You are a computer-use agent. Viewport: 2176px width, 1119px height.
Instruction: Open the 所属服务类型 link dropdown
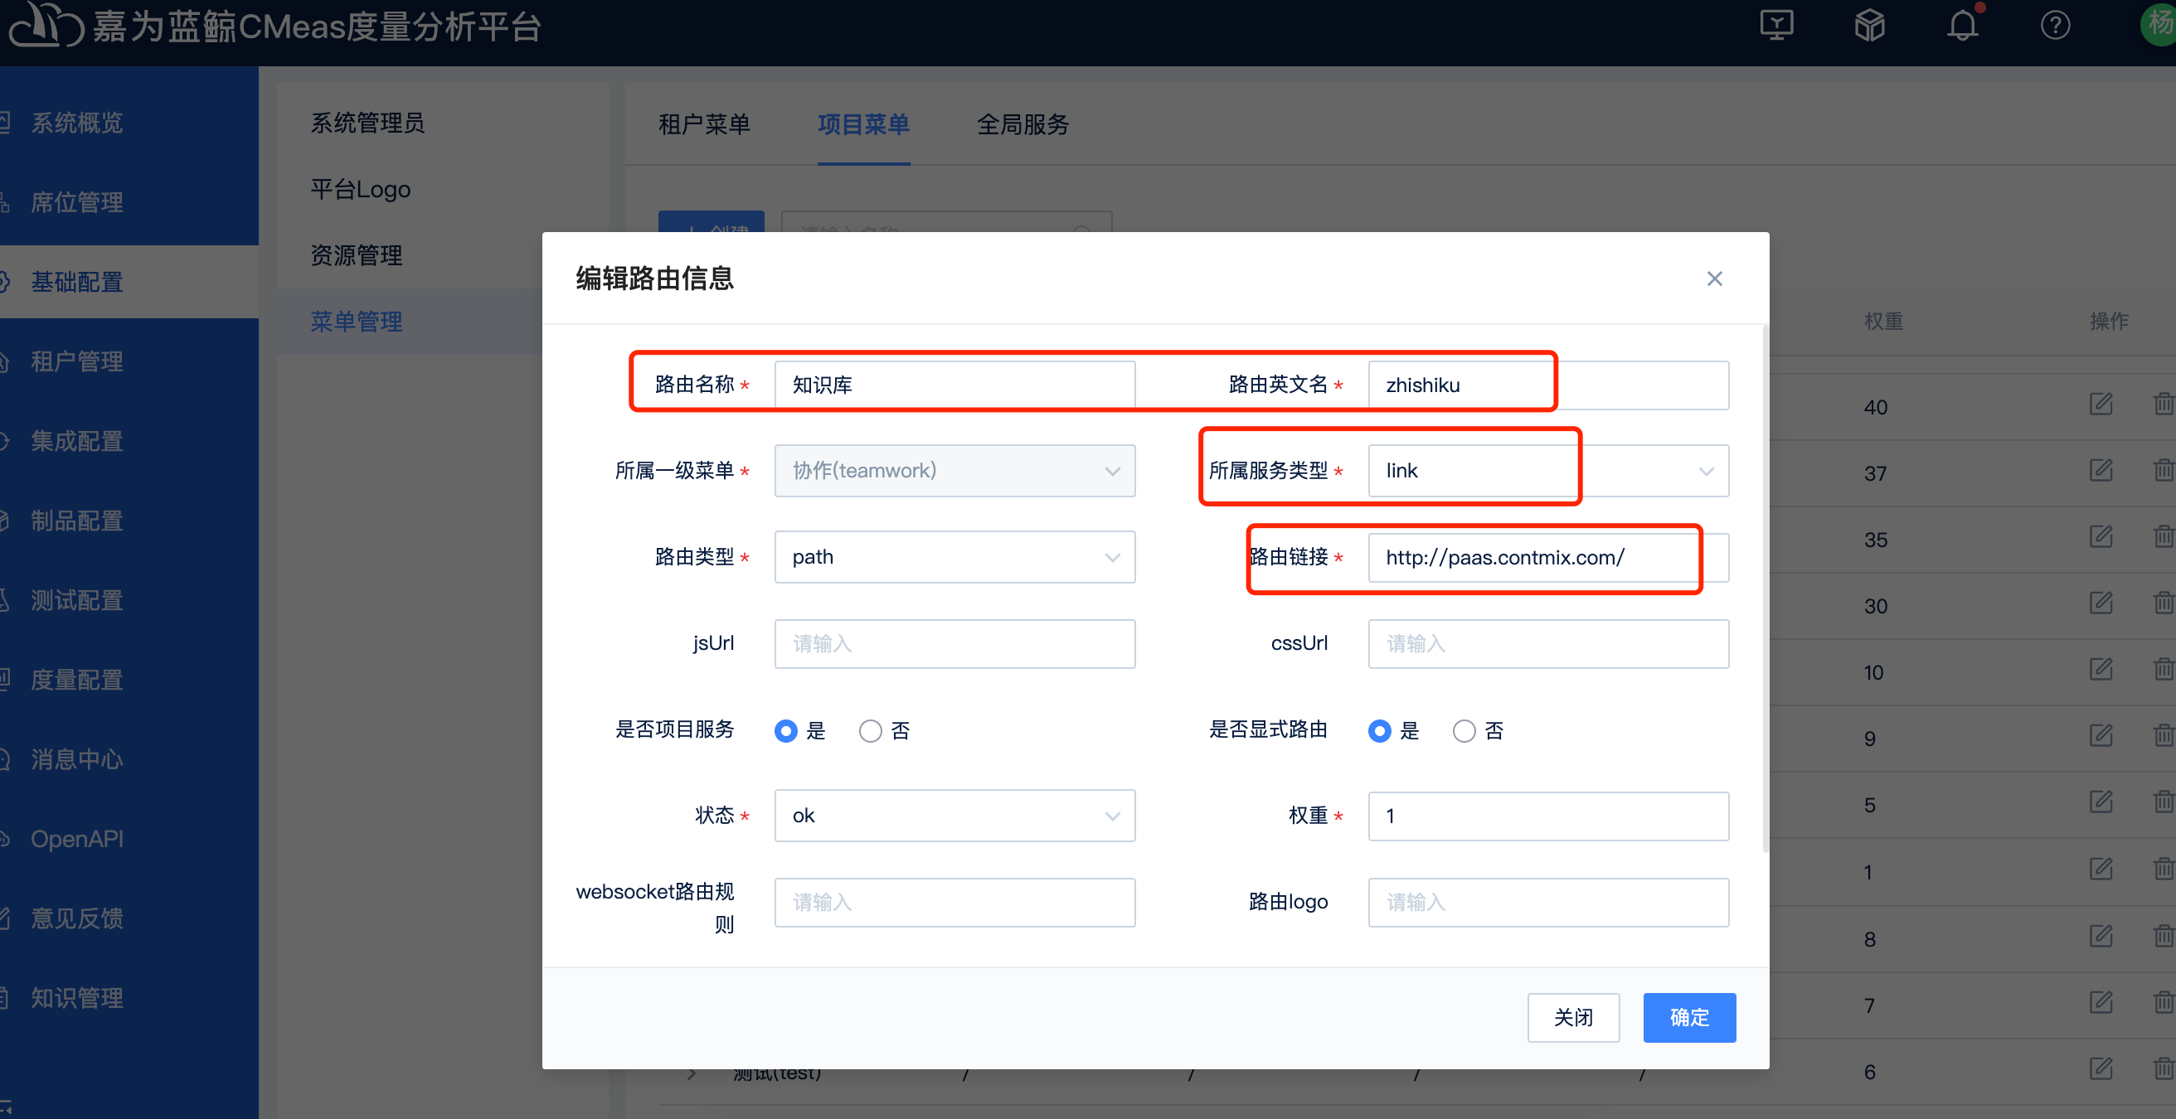coord(1548,472)
